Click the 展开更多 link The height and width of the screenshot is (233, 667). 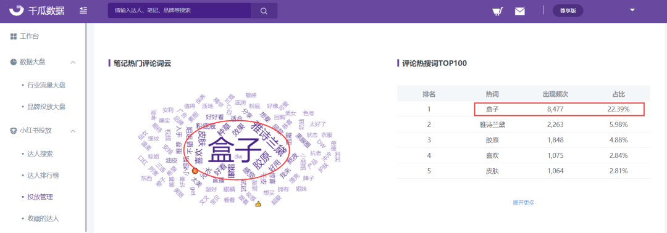point(524,202)
